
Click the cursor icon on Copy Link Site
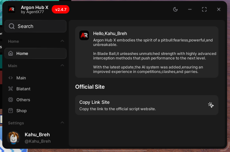211,105
